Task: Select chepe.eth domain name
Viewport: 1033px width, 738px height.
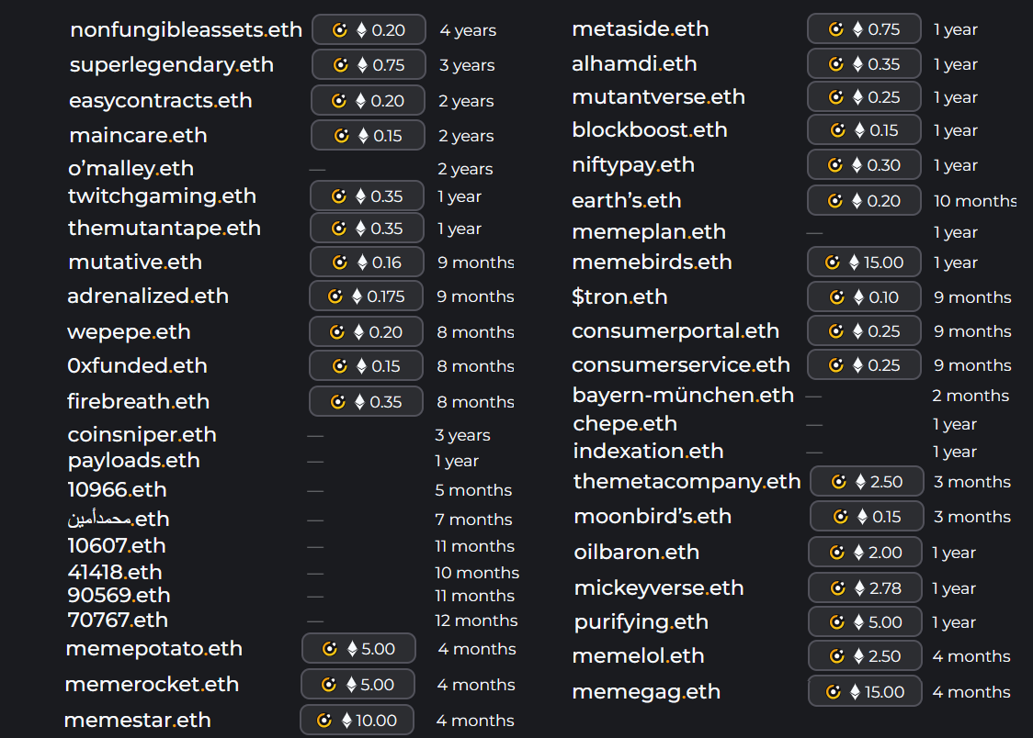Action: (625, 424)
